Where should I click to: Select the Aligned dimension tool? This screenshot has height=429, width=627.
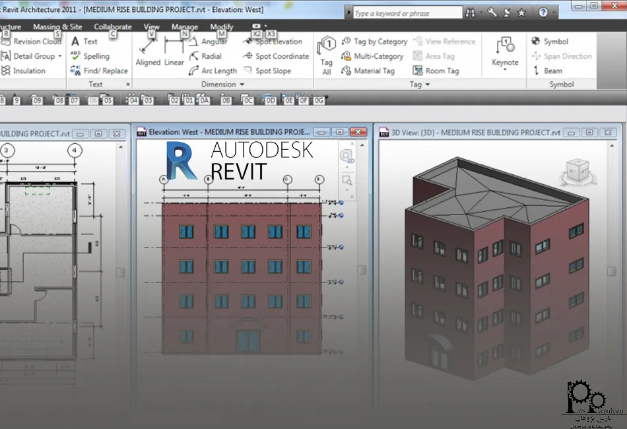[x=148, y=52]
